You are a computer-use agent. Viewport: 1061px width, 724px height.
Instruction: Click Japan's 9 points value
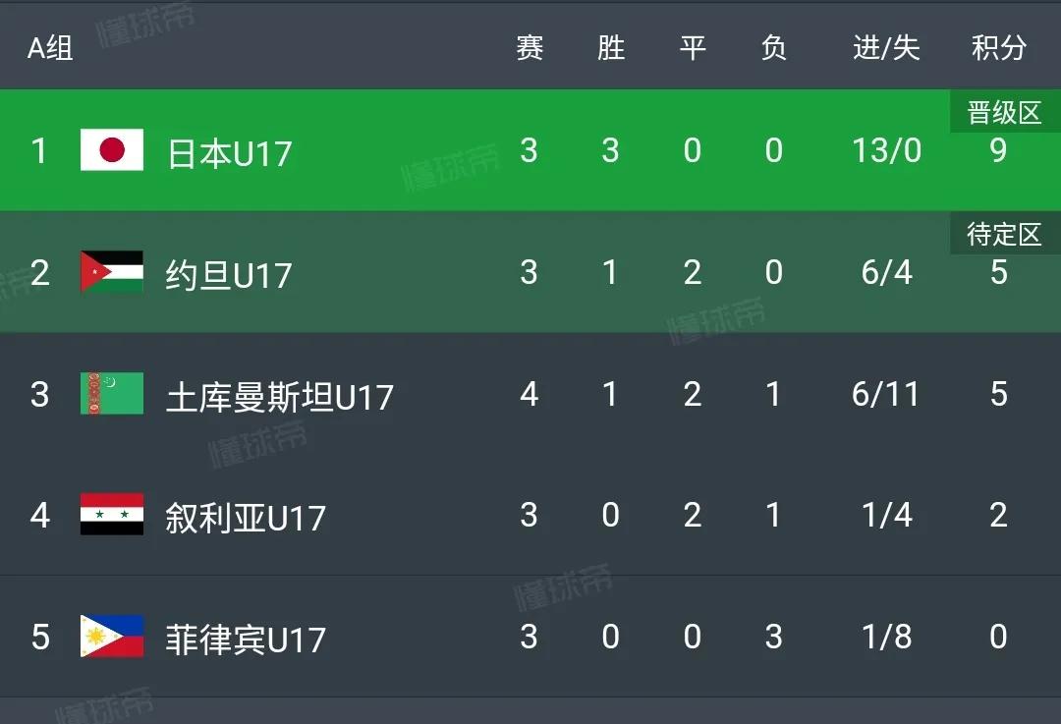pyautogui.click(x=998, y=151)
